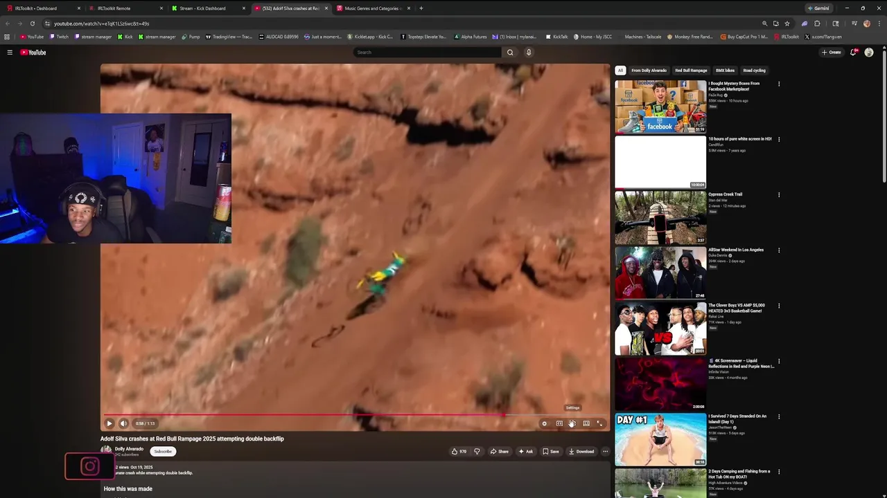This screenshot has width=887, height=498.
Task: Open Gemini button in Chrome title bar
Action: [818, 8]
